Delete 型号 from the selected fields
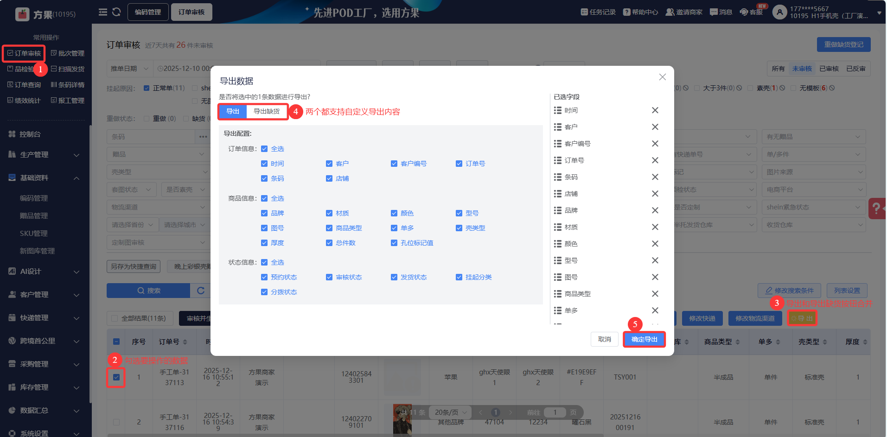This screenshot has height=437, width=887. 655,260
